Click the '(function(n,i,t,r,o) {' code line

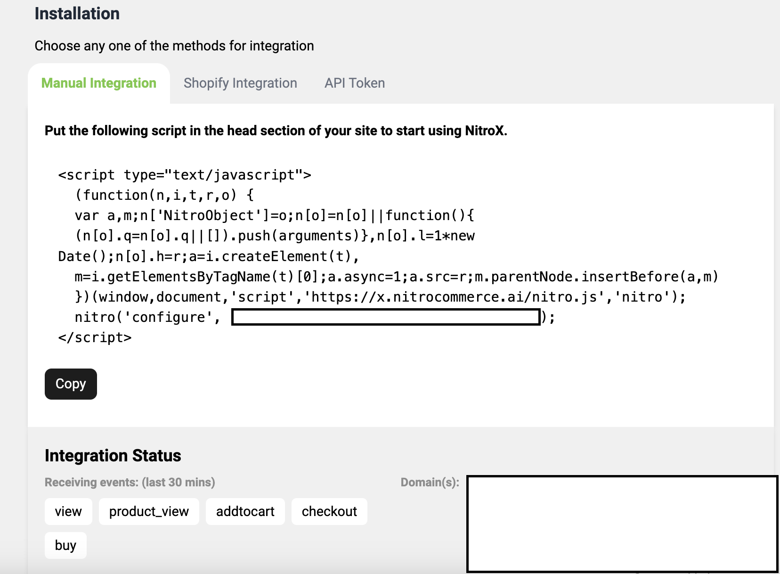[164, 195]
